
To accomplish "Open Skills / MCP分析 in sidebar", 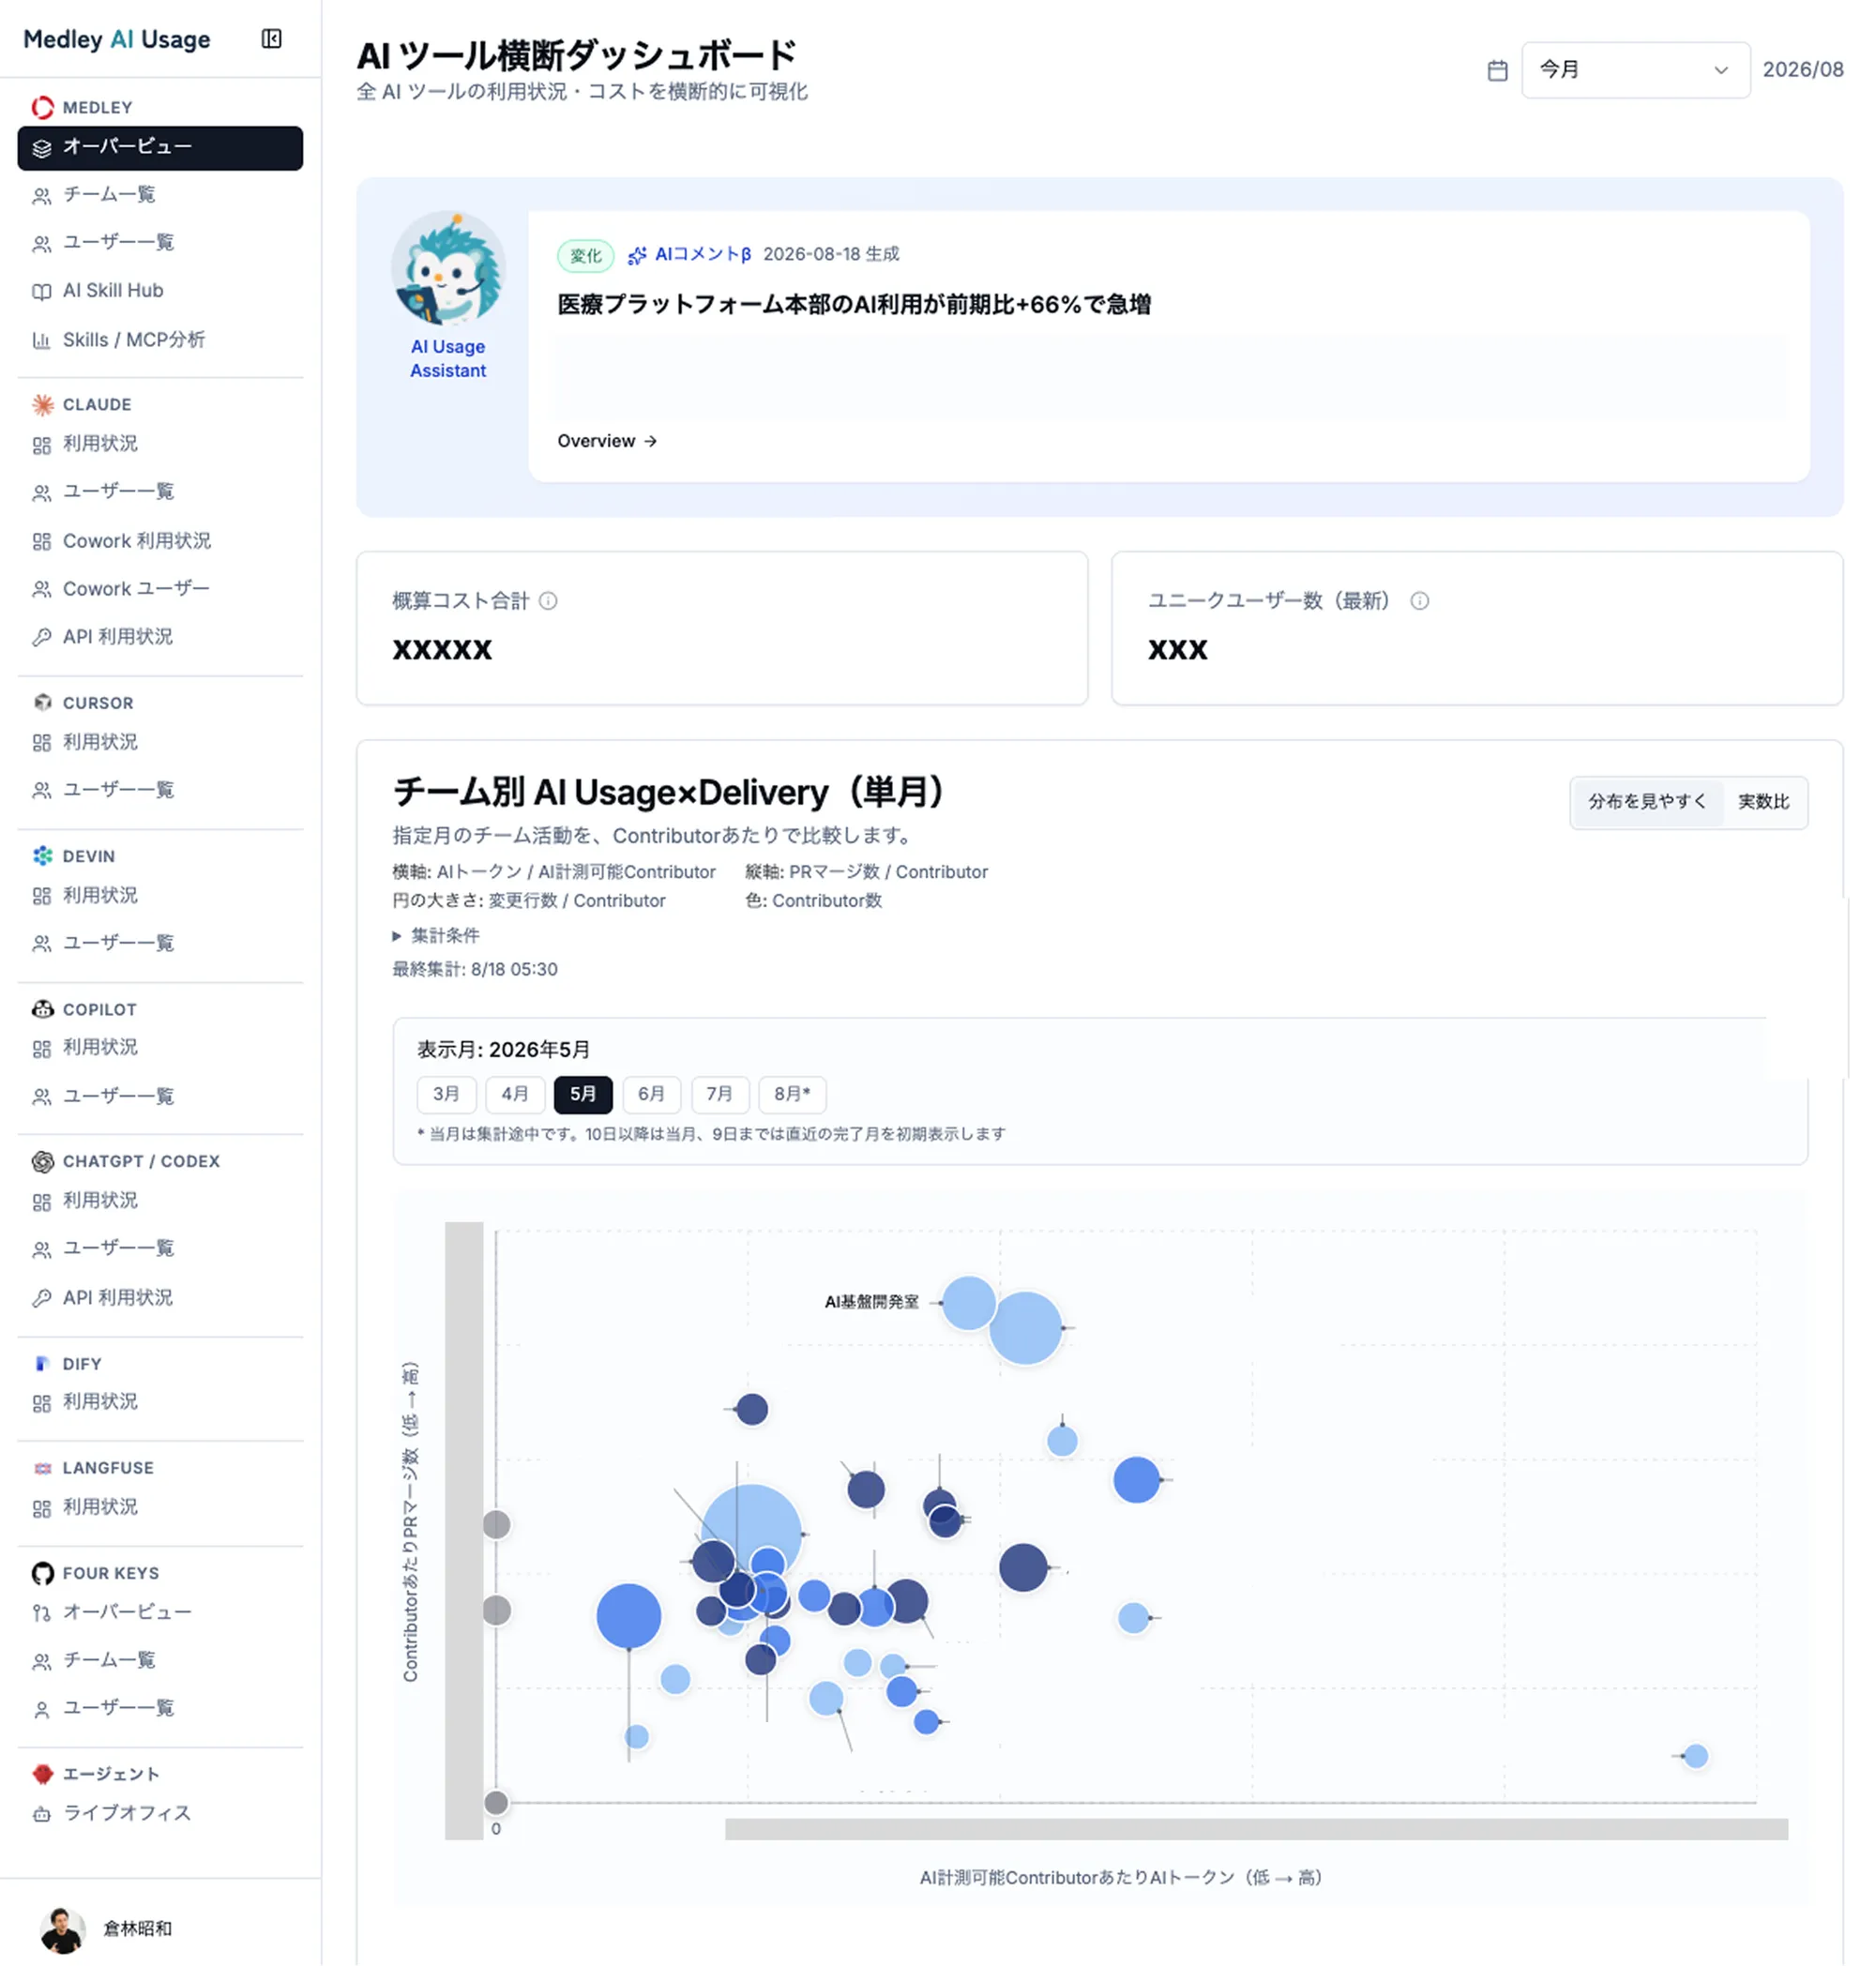I will click(x=160, y=339).
